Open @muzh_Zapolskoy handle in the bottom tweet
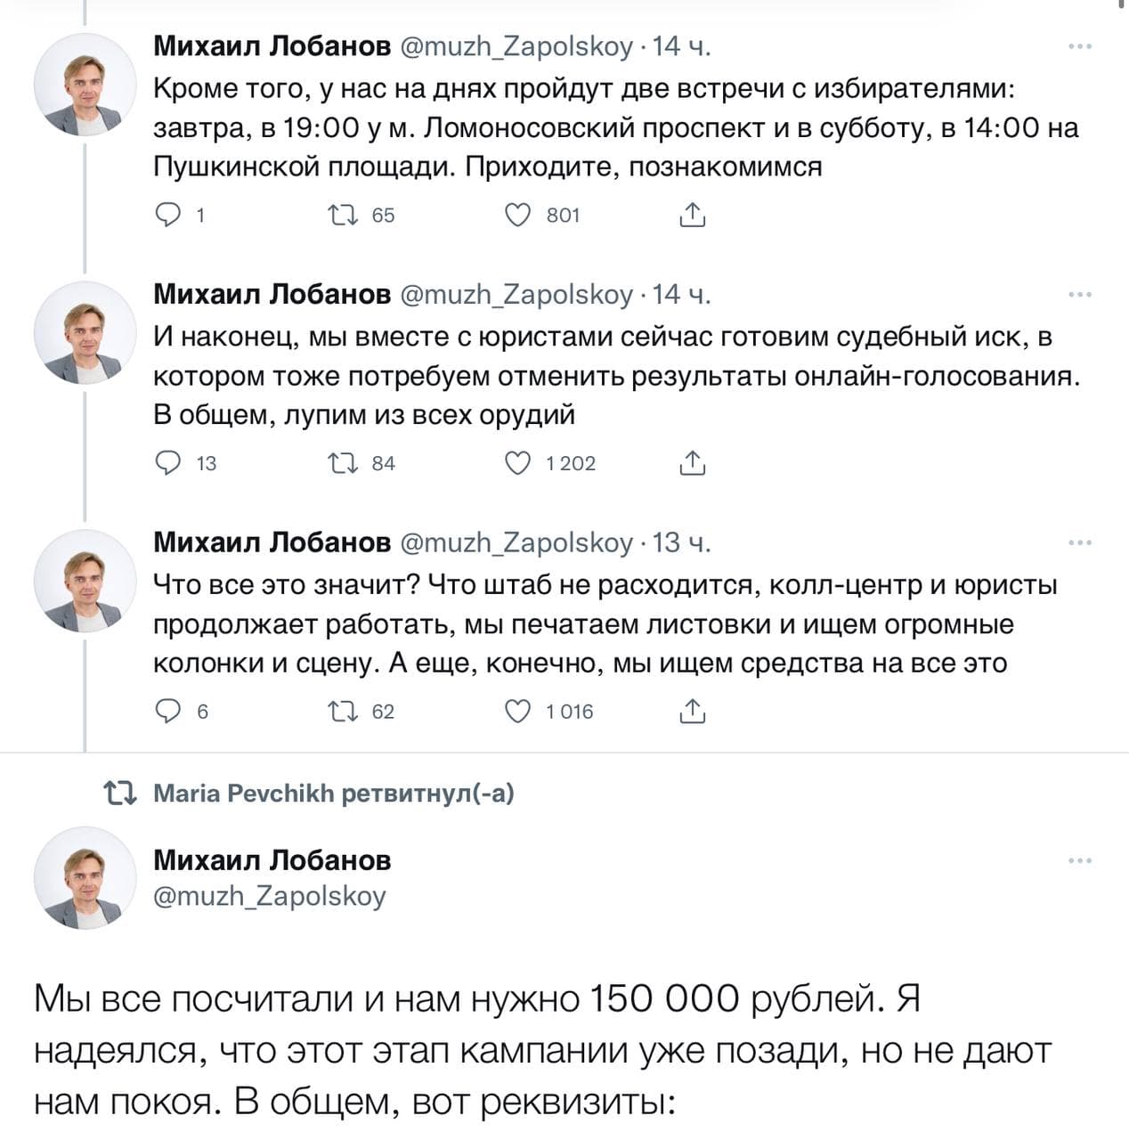This screenshot has width=1129, height=1140. [x=270, y=895]
